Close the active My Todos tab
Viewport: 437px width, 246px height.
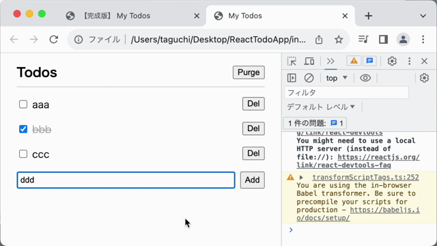pyautogui.click(x=345, y=16)
